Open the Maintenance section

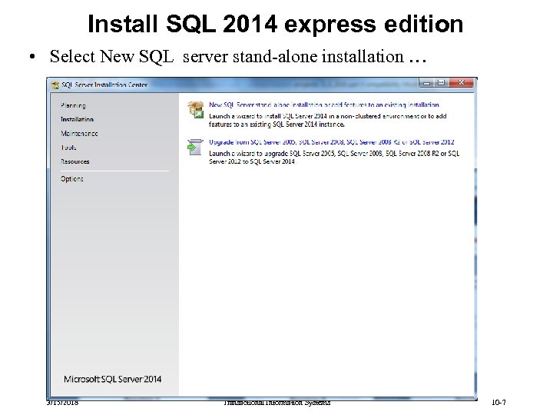[x=79, y=134]
